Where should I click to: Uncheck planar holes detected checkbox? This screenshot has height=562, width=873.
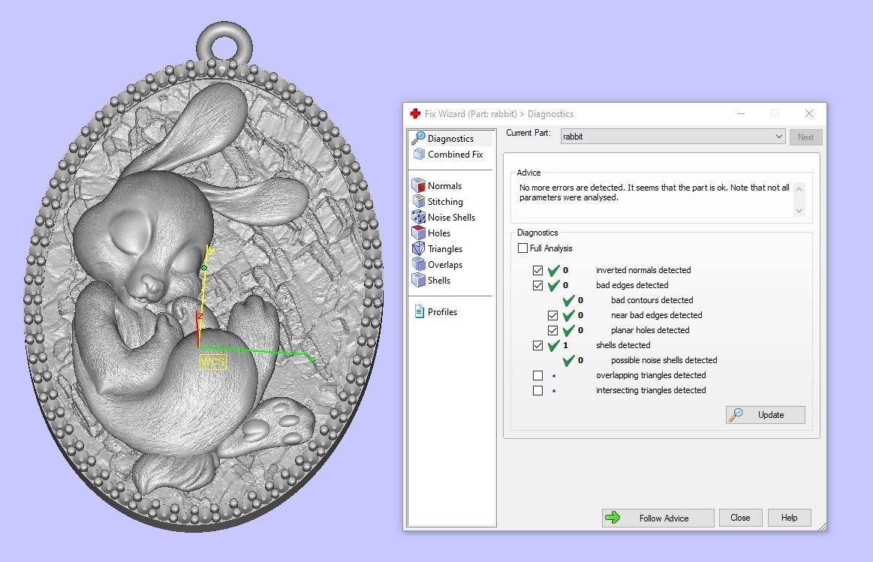pyautogui.click(x=552, y=331)
